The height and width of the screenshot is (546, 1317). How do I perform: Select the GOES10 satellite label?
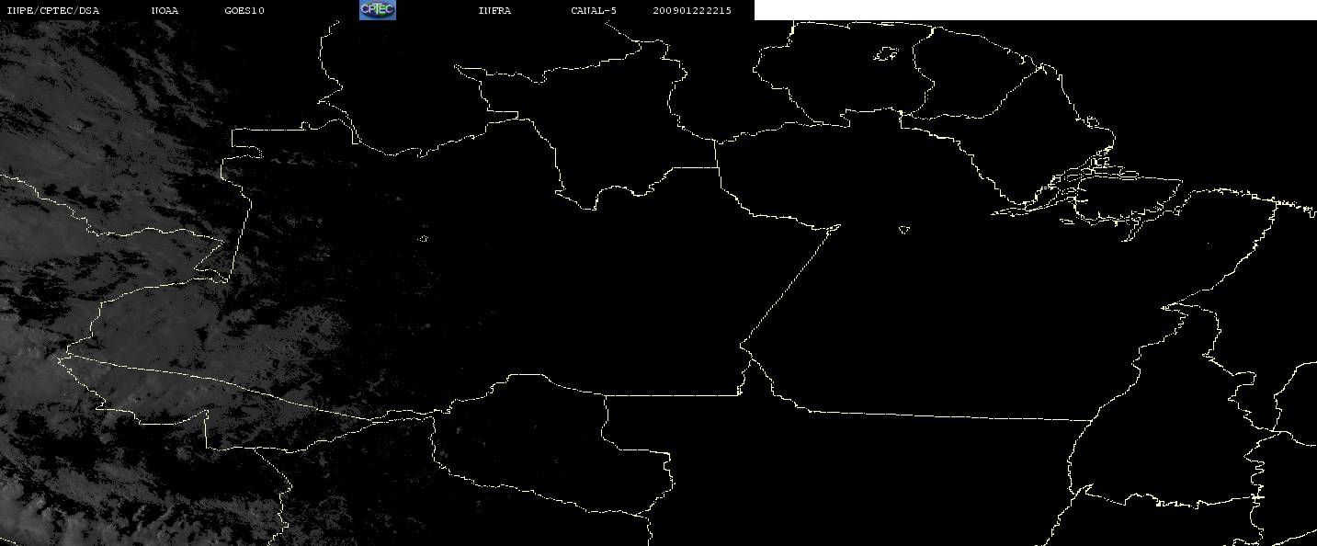click(244, 10)
